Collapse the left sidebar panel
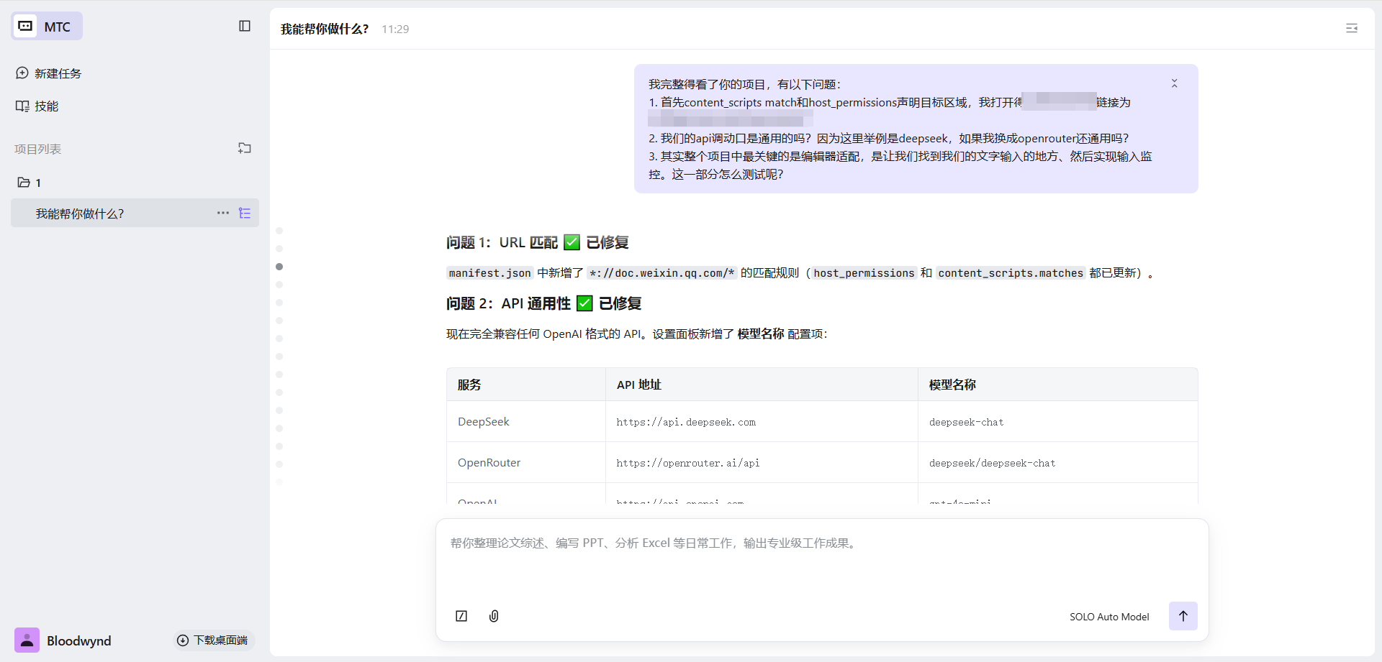 245,26
